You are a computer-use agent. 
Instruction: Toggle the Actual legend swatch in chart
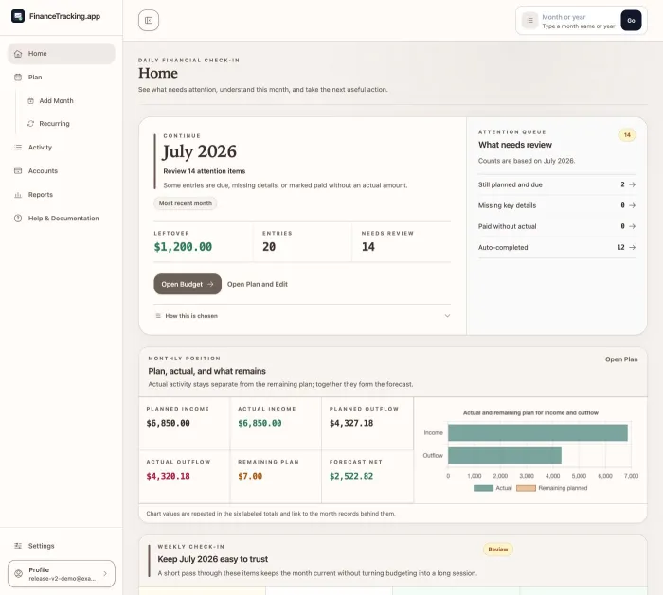pos(483,488)
